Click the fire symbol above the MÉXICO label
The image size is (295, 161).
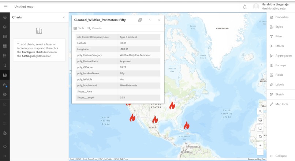coord(155,119)
